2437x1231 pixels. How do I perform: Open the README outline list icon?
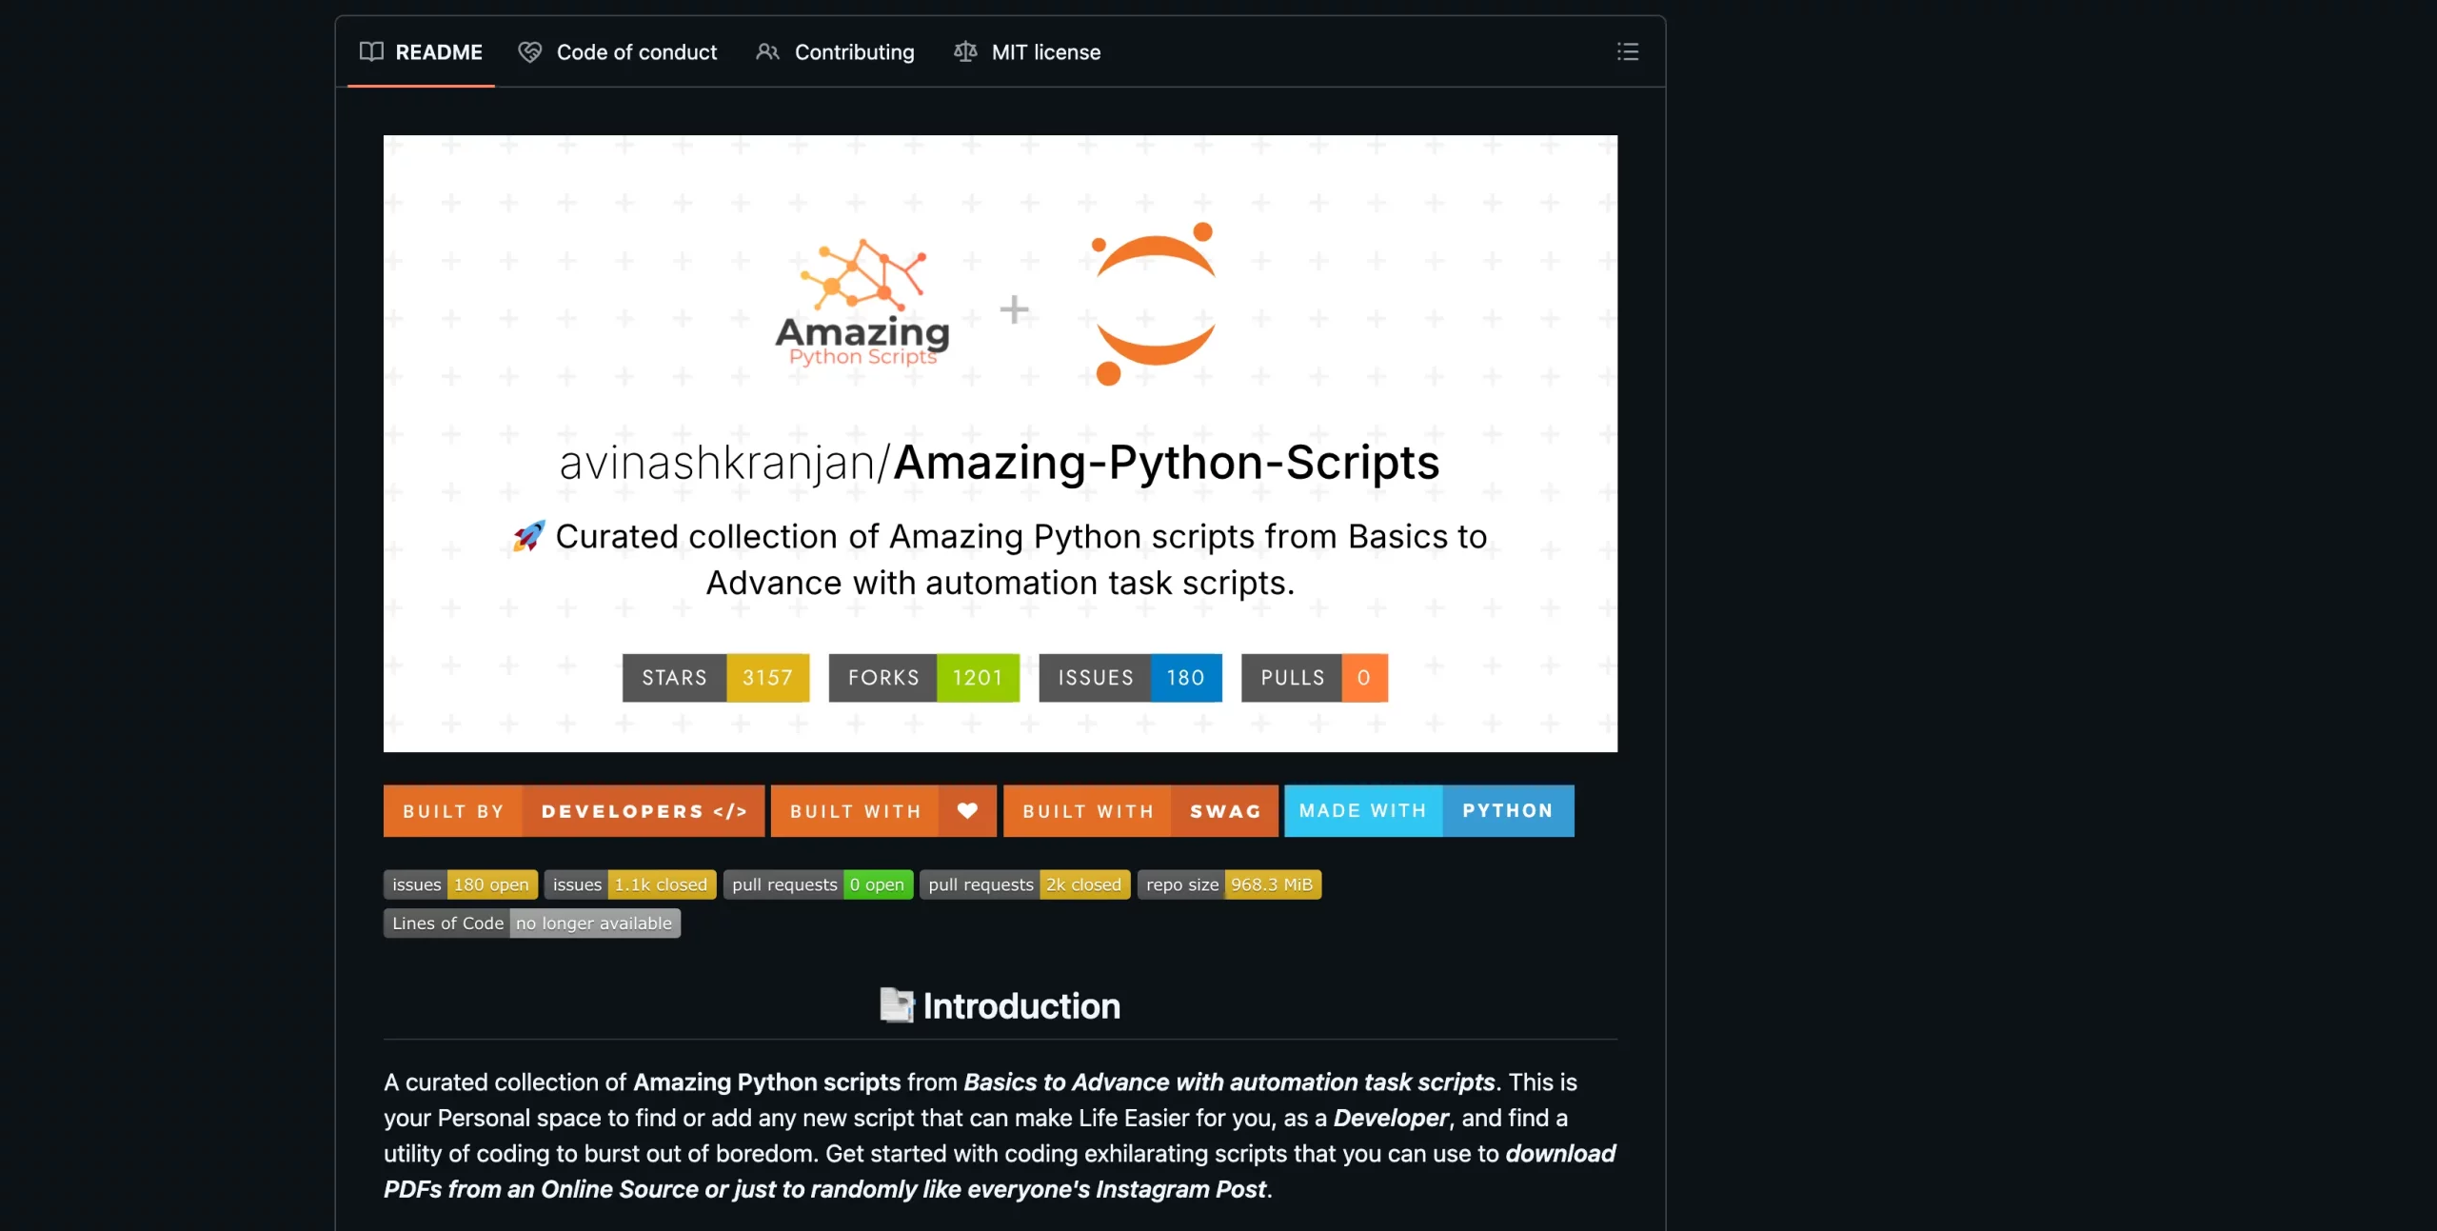1627,51
